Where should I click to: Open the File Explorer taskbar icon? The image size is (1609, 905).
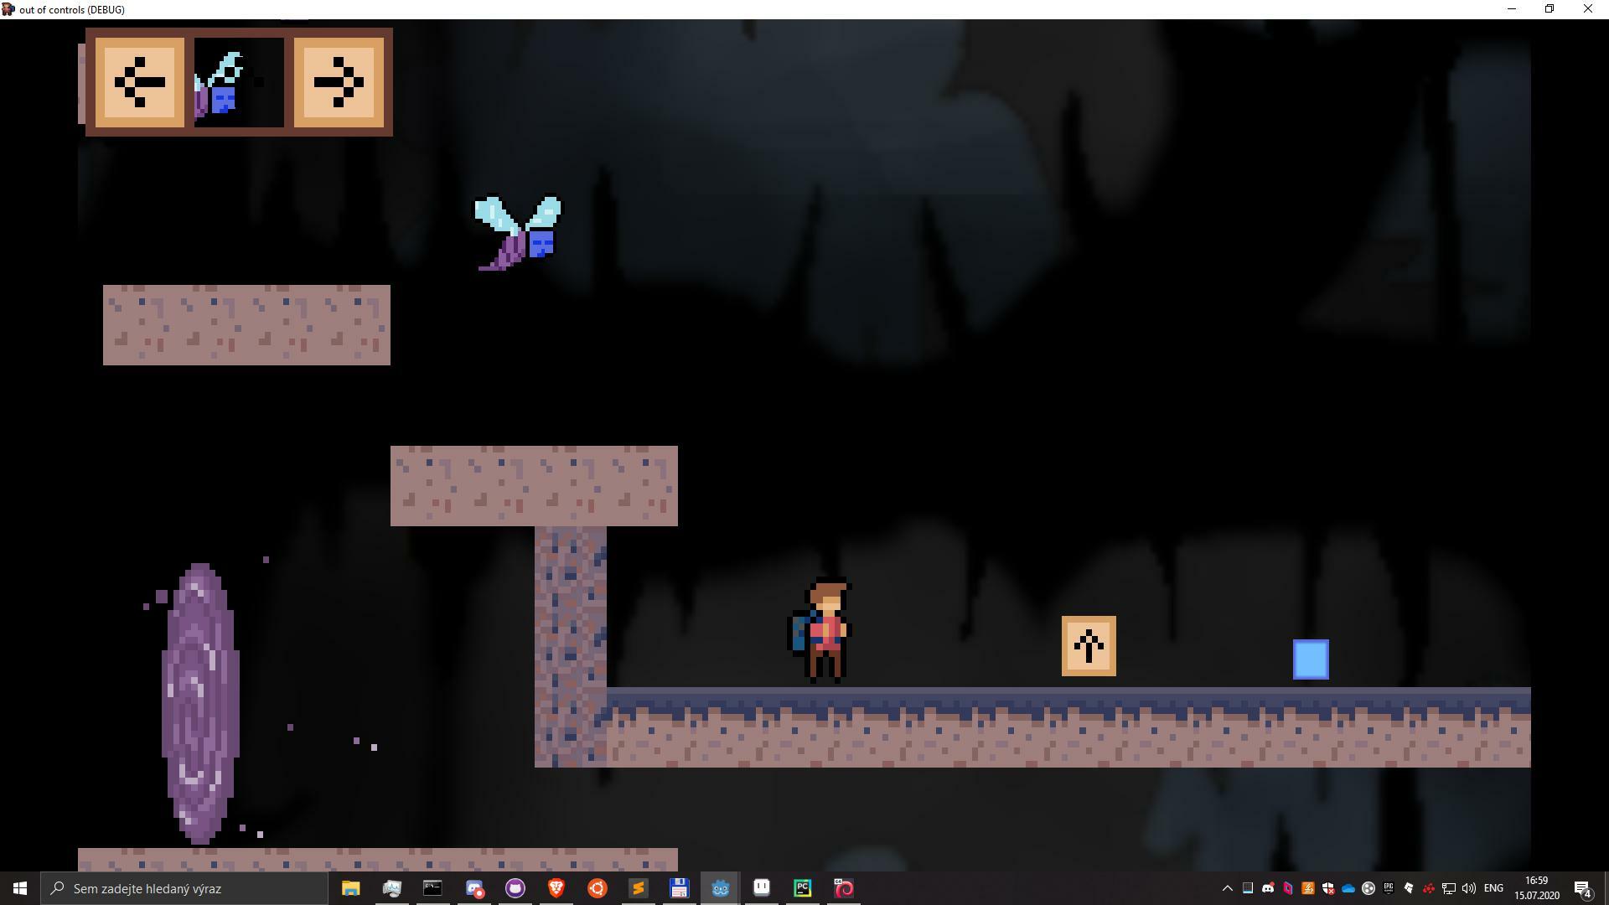[x=350, y=888]
